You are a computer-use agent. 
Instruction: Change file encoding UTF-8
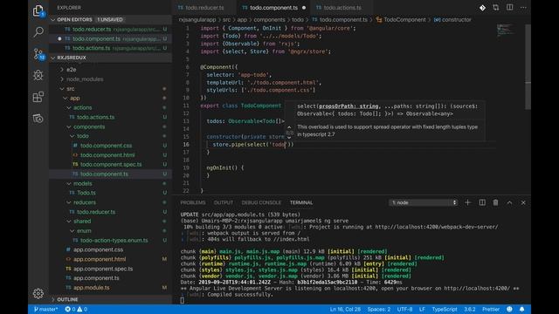click(x=404, y=310)
